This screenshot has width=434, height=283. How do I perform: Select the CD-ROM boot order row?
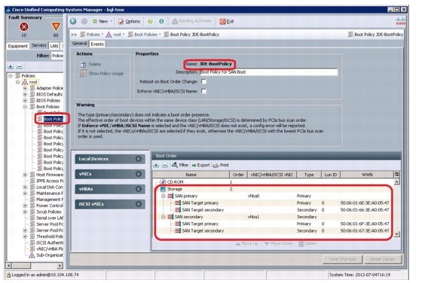point(274,182)
